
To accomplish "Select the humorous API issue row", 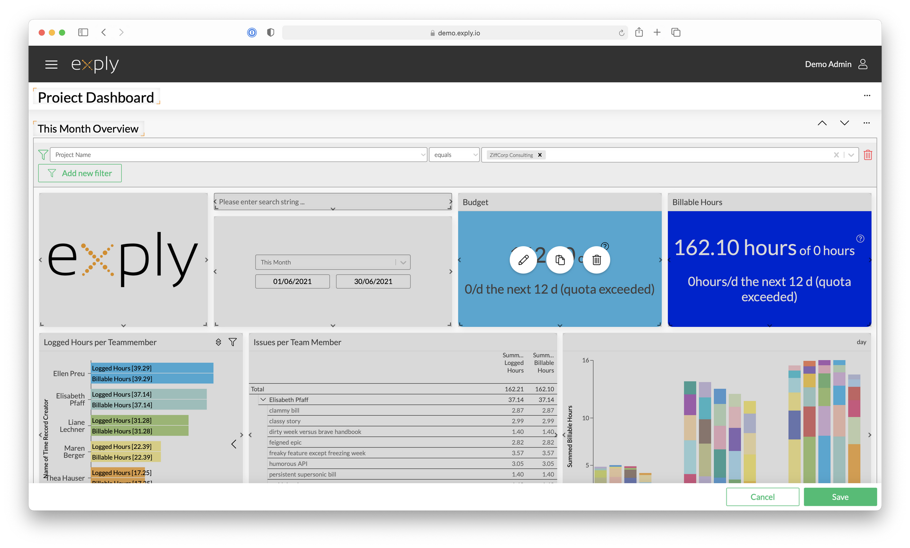I will [x=412, y=464].
